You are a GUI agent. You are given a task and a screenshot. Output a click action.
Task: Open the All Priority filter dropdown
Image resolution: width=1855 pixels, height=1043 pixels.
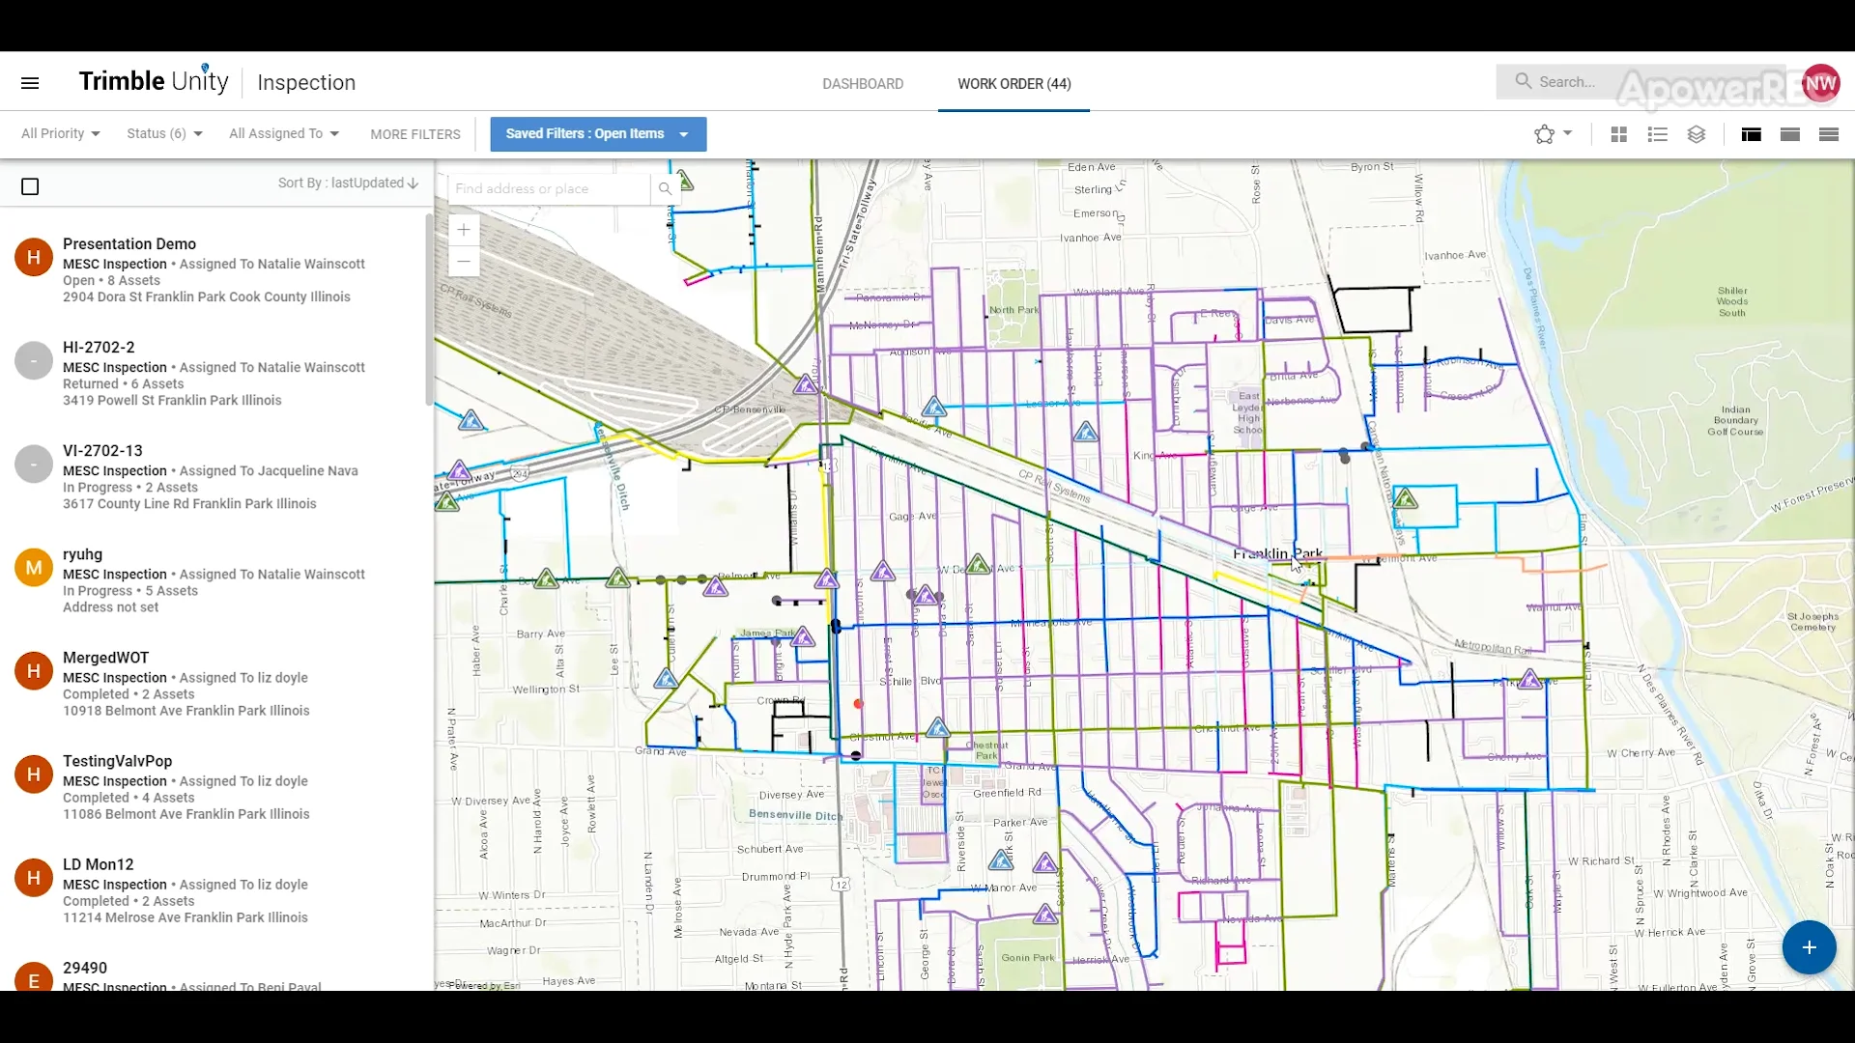pos(61,133)
